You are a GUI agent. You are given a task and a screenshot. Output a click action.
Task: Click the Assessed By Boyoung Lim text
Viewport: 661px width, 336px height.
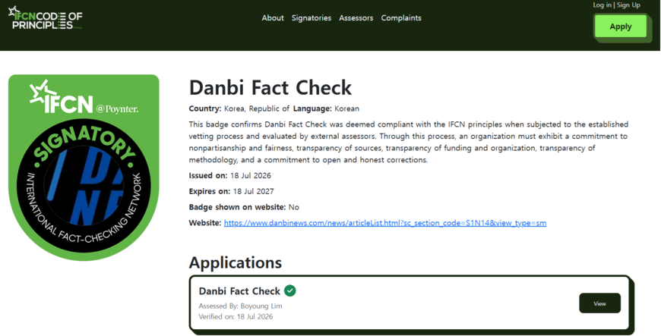pos(240,306)
